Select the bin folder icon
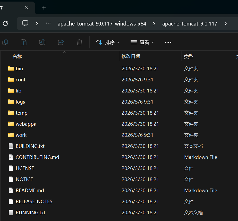Viewport: 238px width, 221px height. [11, 69]
